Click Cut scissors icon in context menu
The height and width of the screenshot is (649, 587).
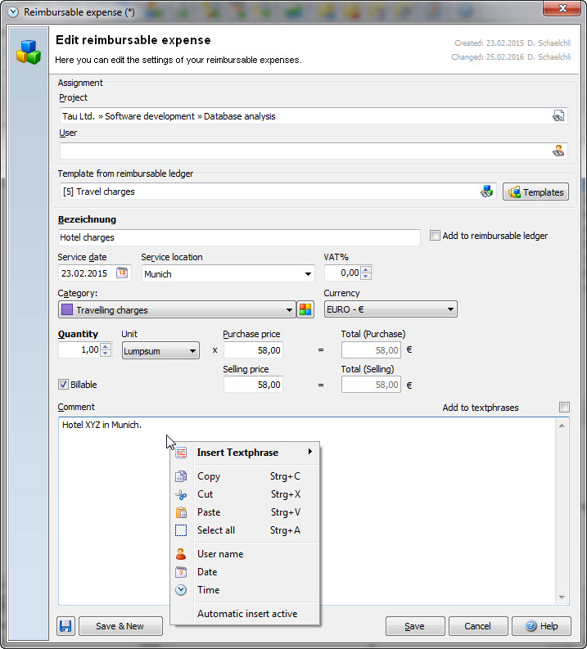pos(181,494)
